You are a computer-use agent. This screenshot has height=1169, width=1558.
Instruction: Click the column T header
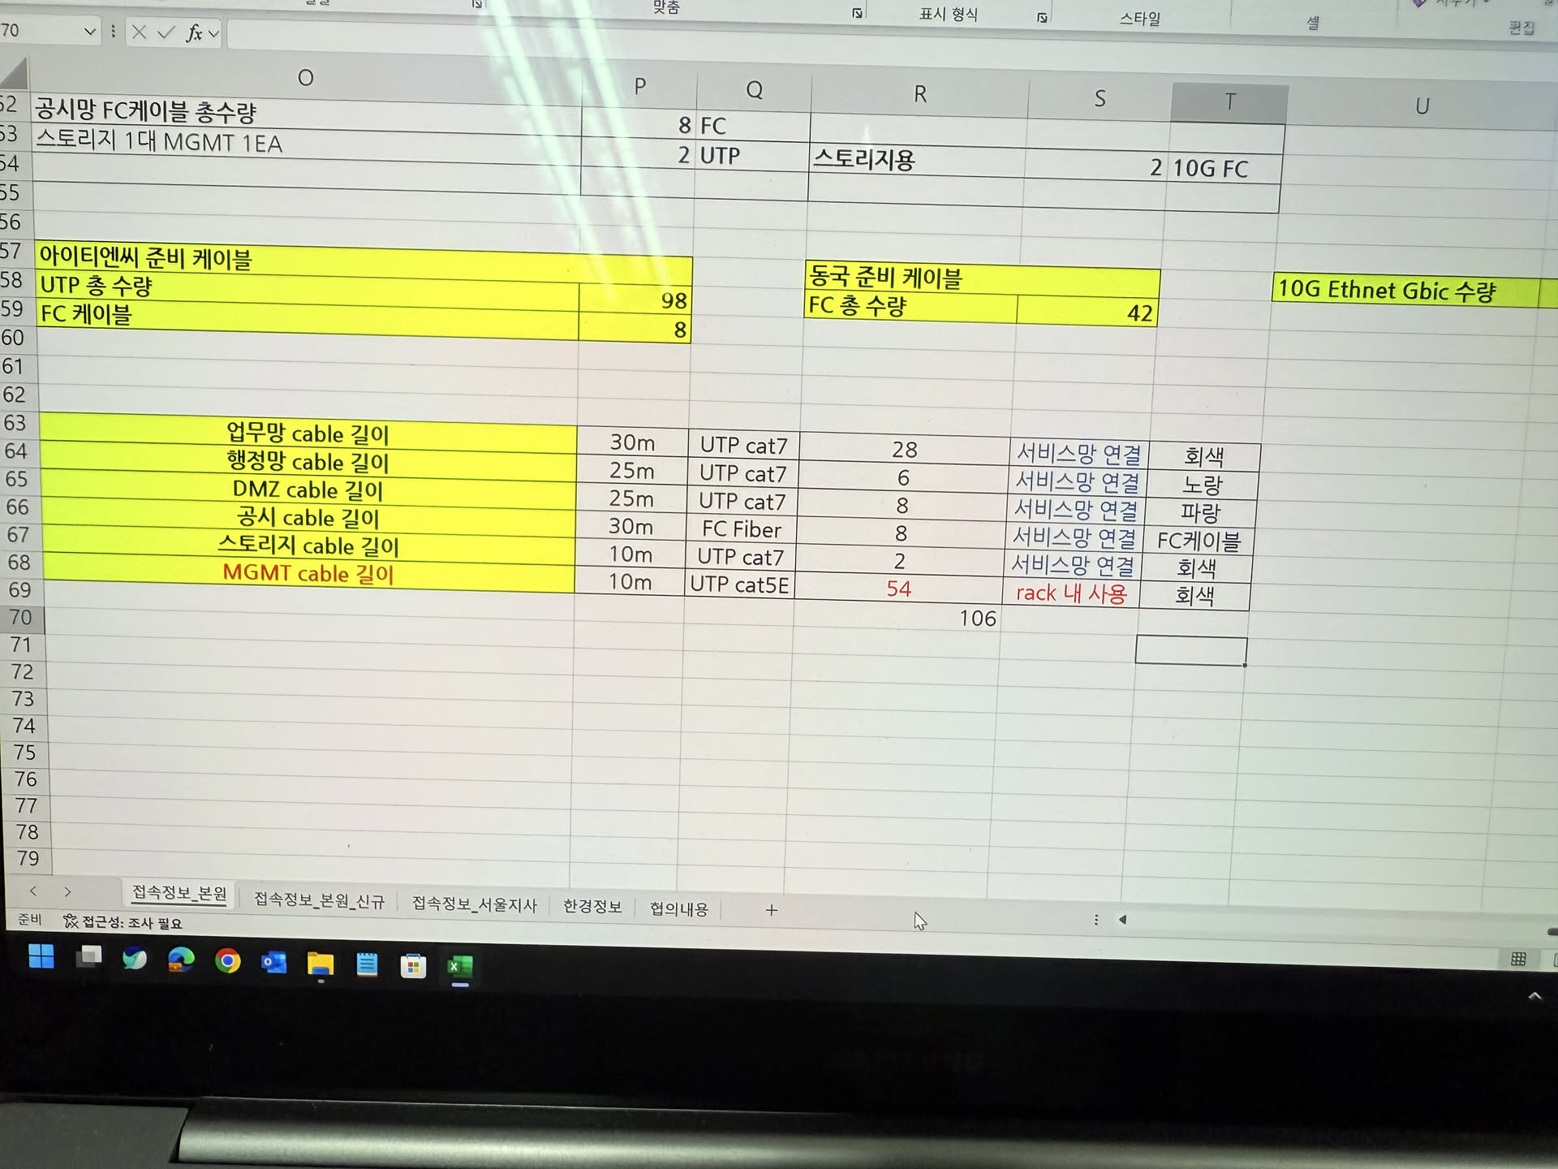(1229, 102)
